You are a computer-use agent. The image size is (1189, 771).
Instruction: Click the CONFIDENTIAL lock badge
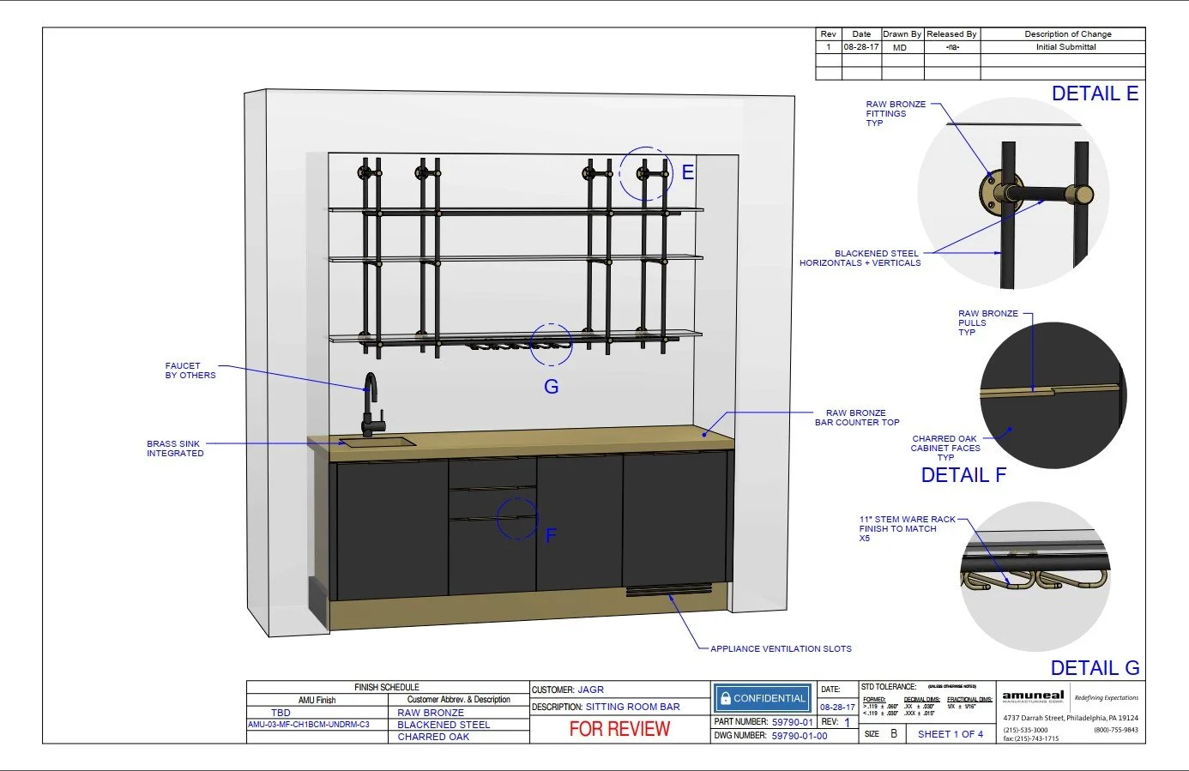coord(761,698)
